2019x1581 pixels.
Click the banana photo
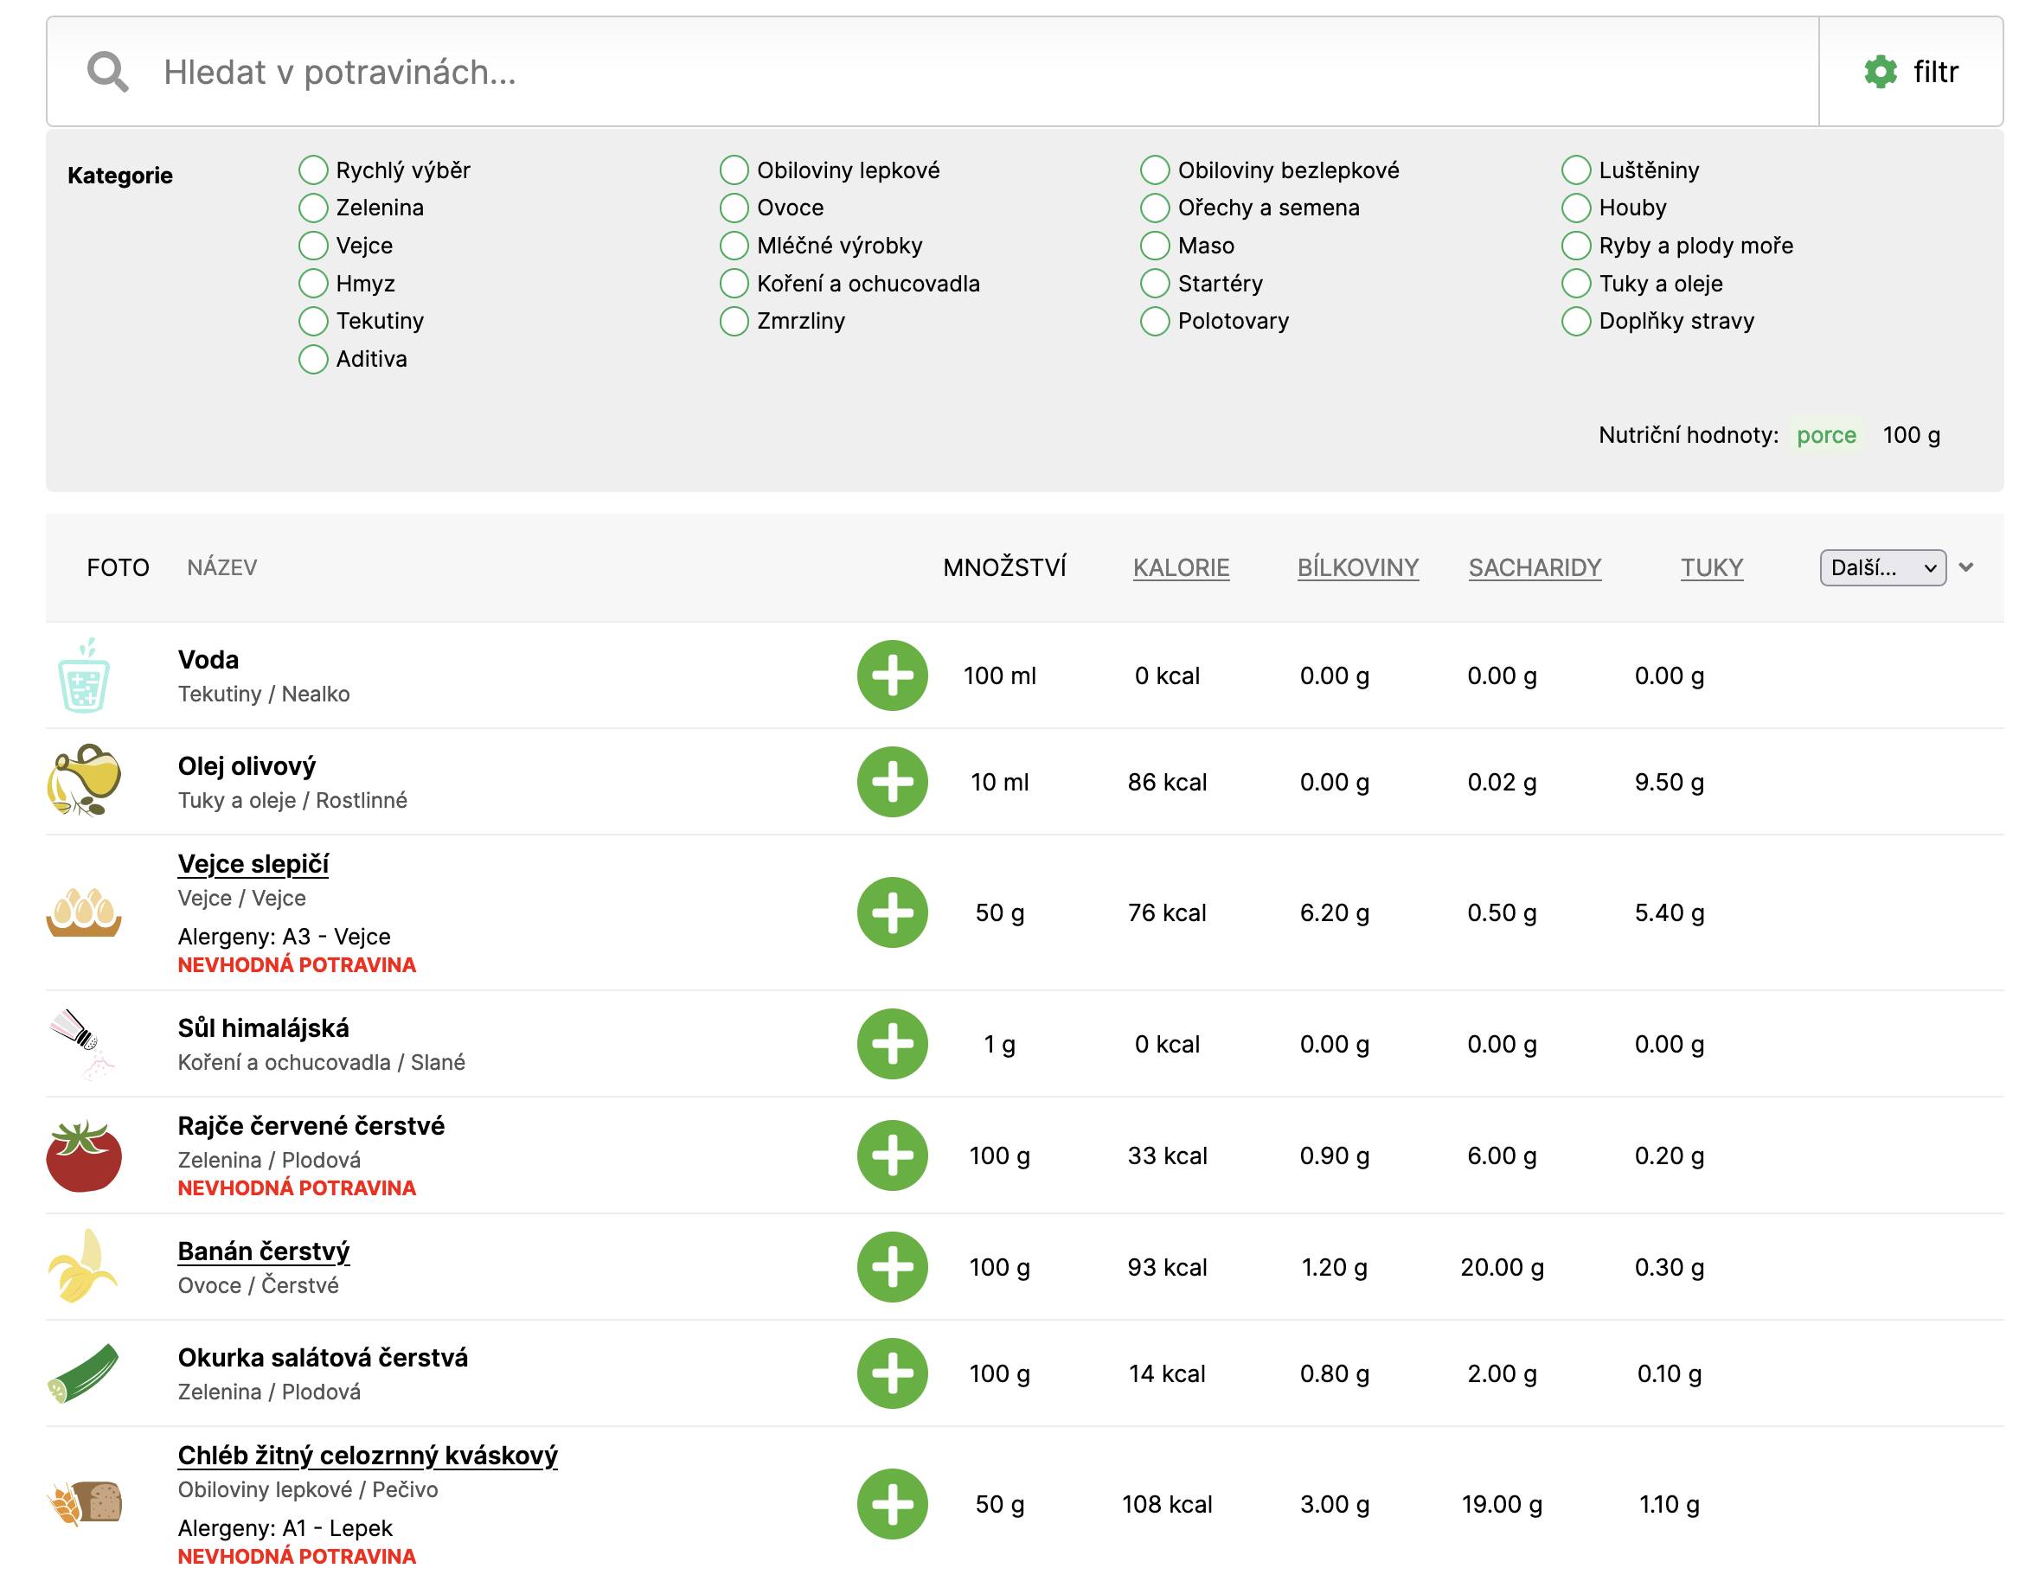[81, 1265]
